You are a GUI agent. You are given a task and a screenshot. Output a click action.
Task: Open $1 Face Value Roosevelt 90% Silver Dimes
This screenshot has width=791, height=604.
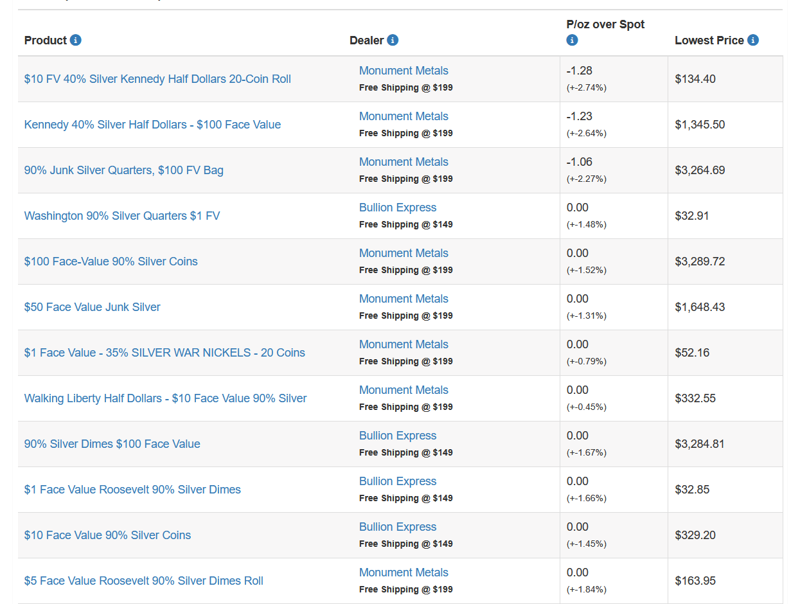point(132,490)
